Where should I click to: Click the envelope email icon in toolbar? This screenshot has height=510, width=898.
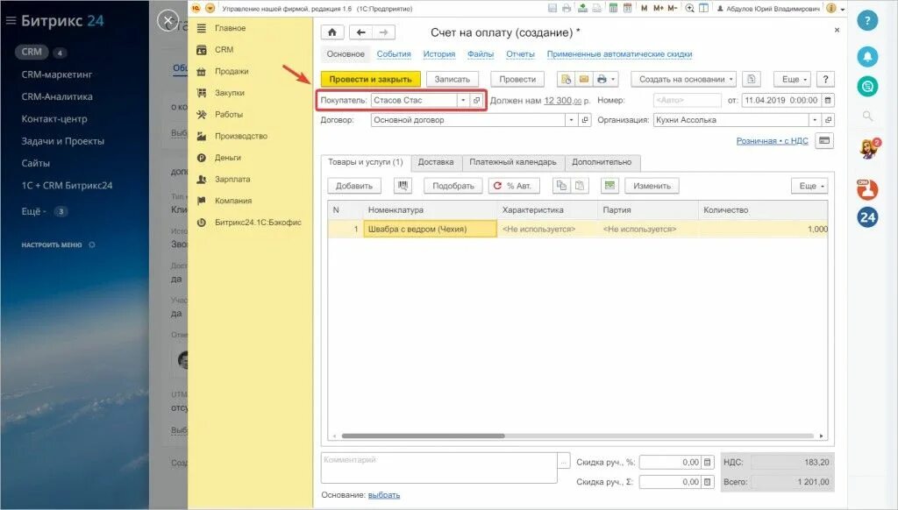(x=583, y=79)
